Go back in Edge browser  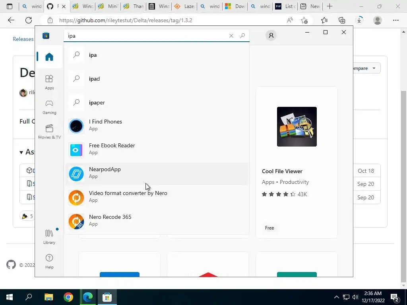click(11, 20)
